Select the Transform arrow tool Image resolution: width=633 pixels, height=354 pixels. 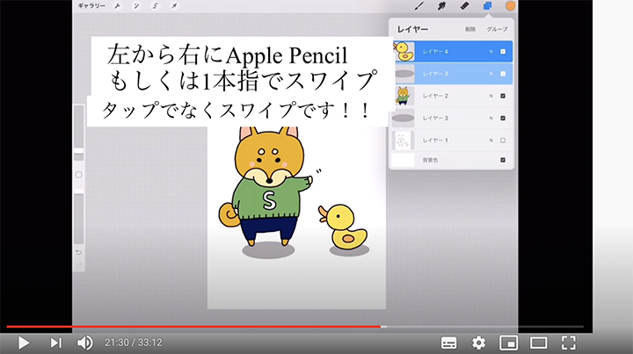pos(175,6)
